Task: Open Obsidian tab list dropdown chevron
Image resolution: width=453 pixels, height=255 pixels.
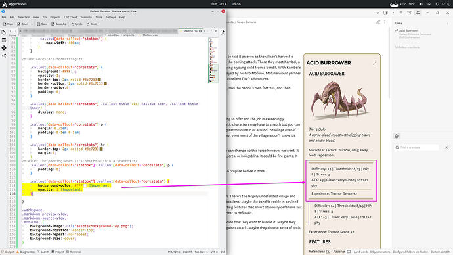Action: 377,12
